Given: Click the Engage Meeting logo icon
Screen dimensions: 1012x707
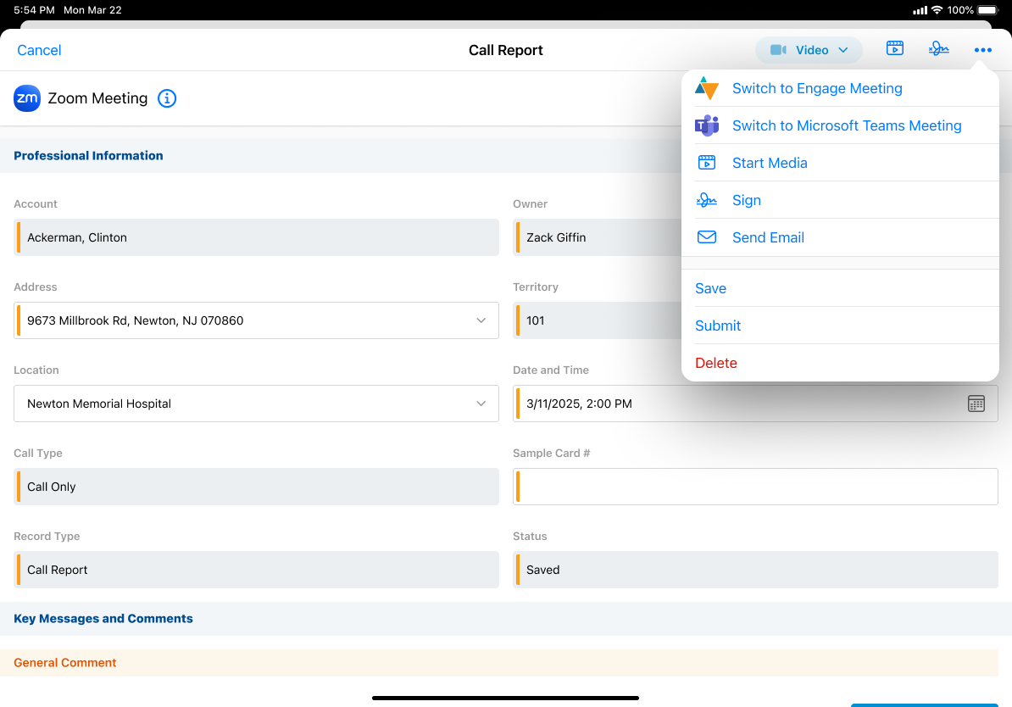Looking at the screenshot, I should tap(706, 88).
